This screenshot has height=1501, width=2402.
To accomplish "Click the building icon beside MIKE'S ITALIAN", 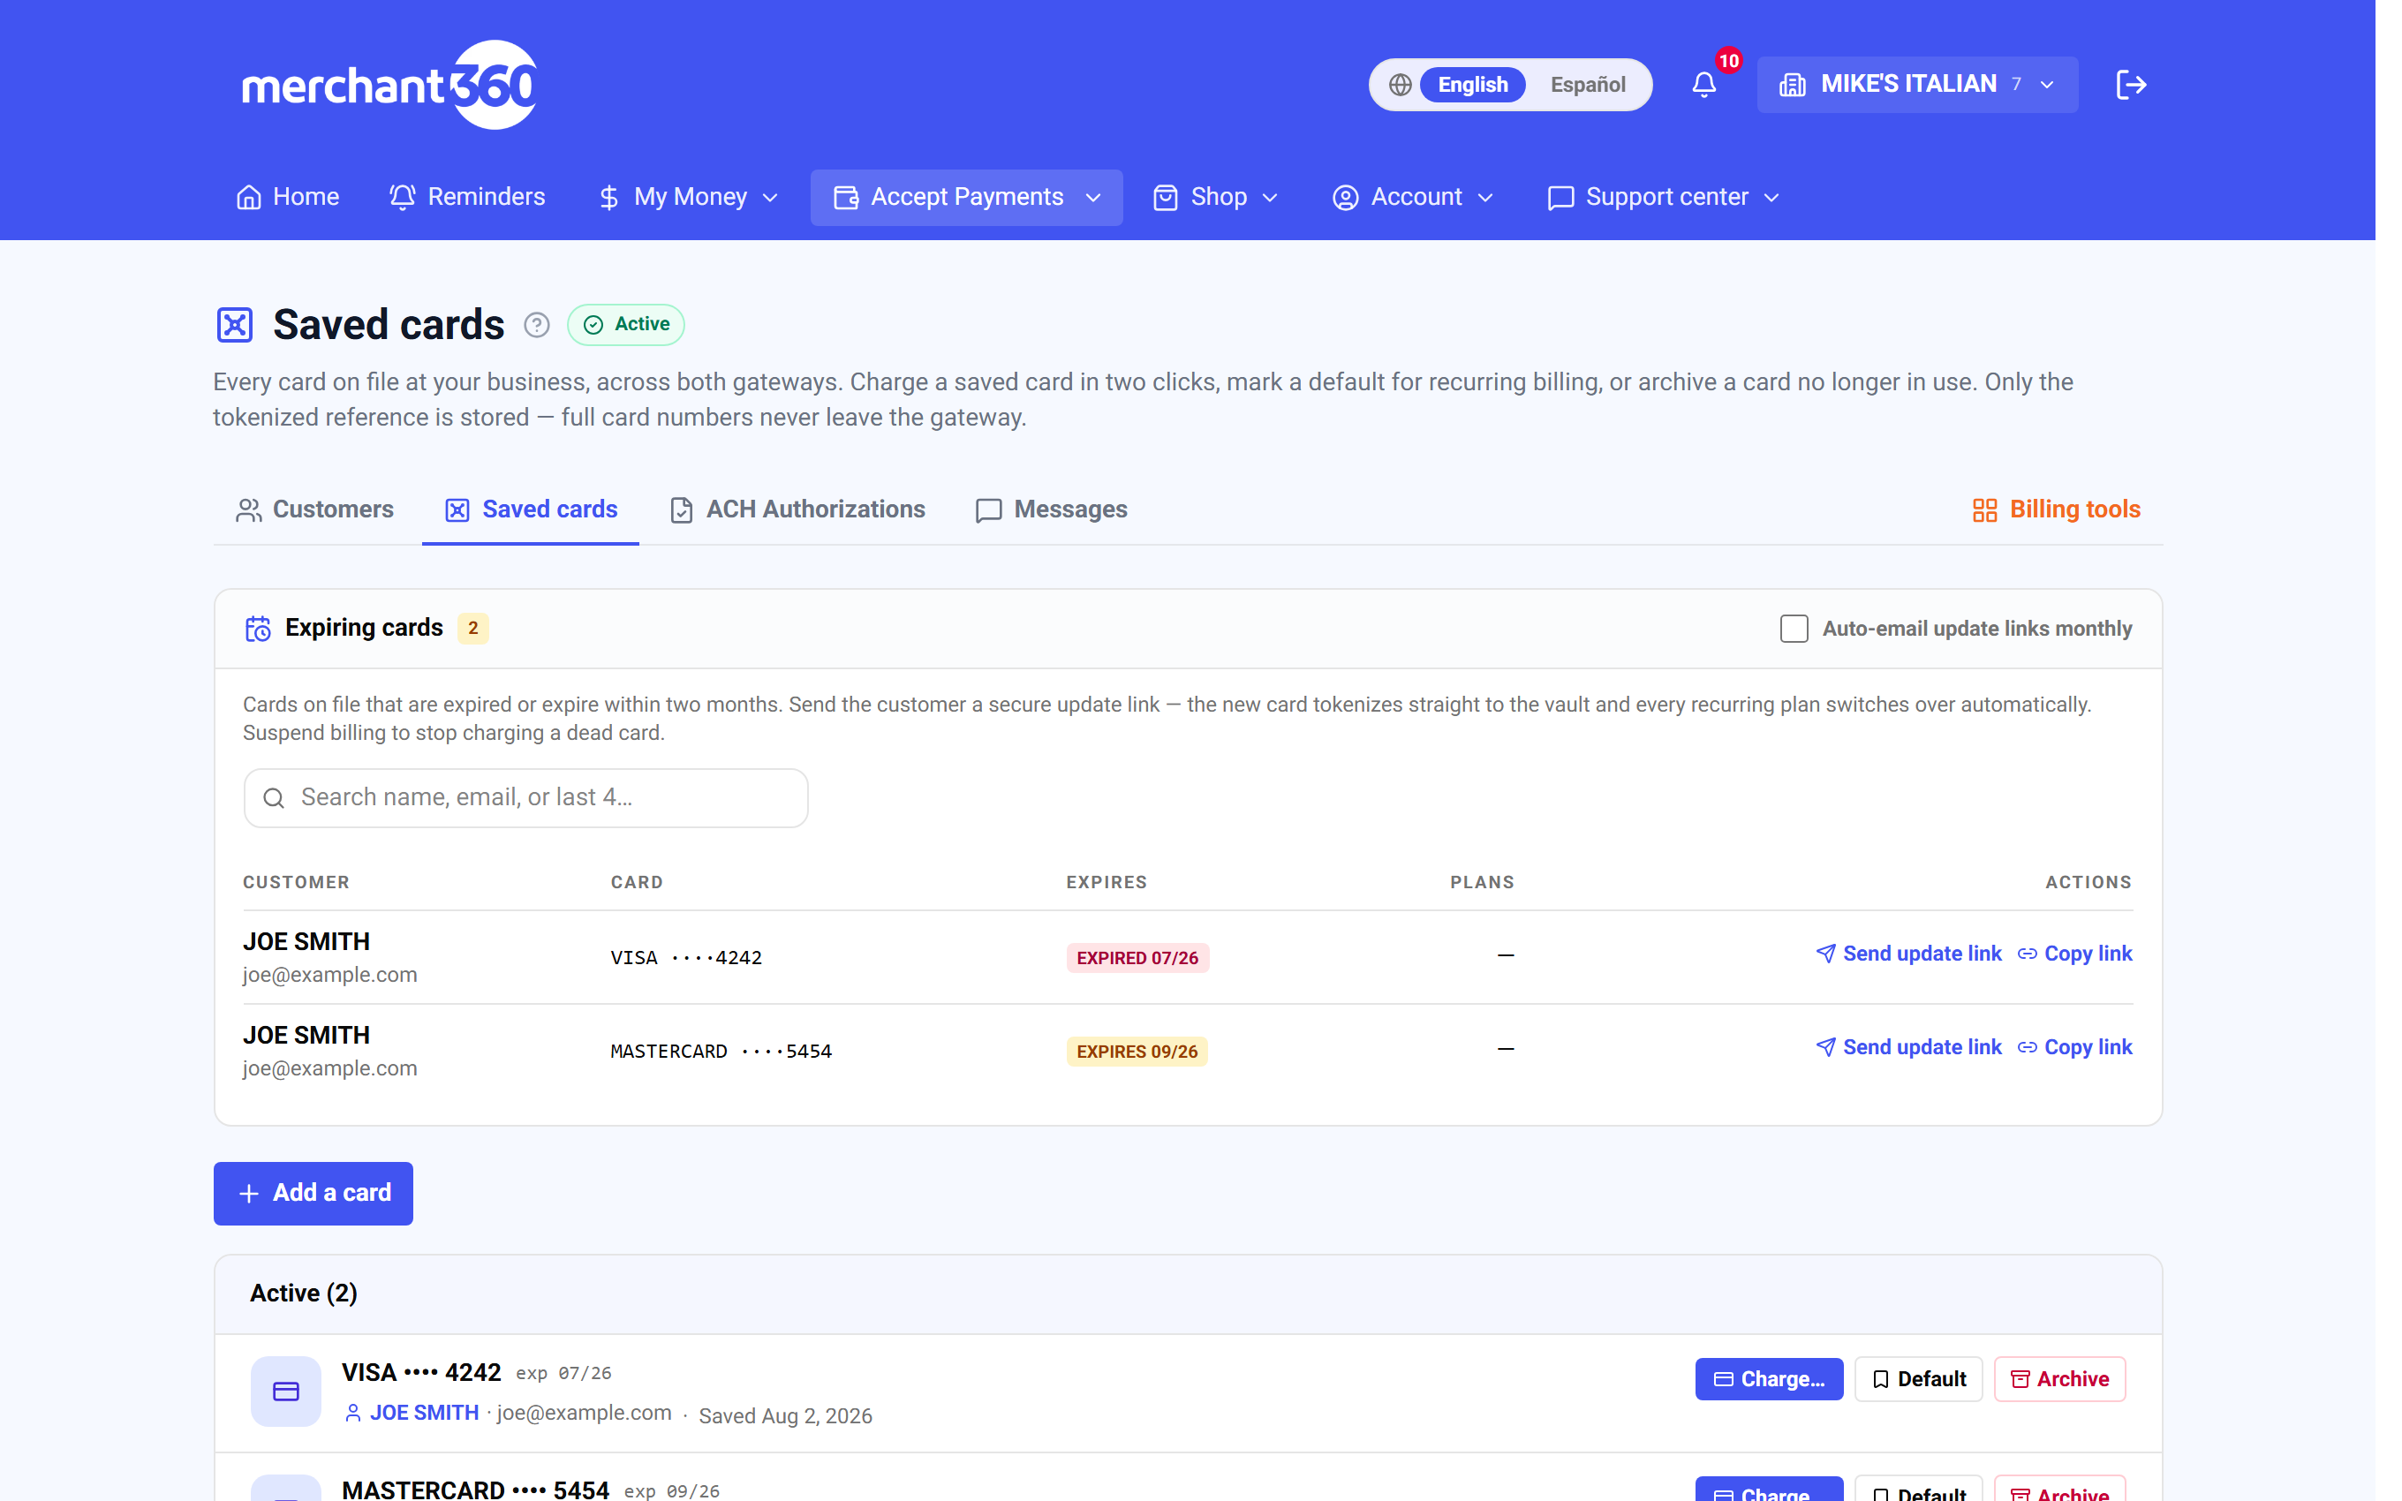I will (1792, 85).
